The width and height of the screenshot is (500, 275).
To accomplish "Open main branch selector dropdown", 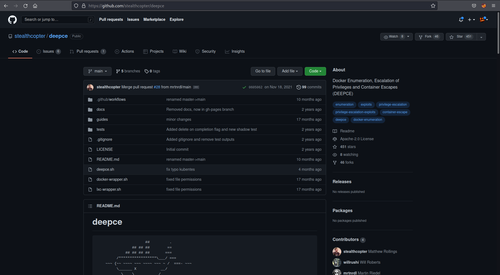I will click(x=98, y=71).
